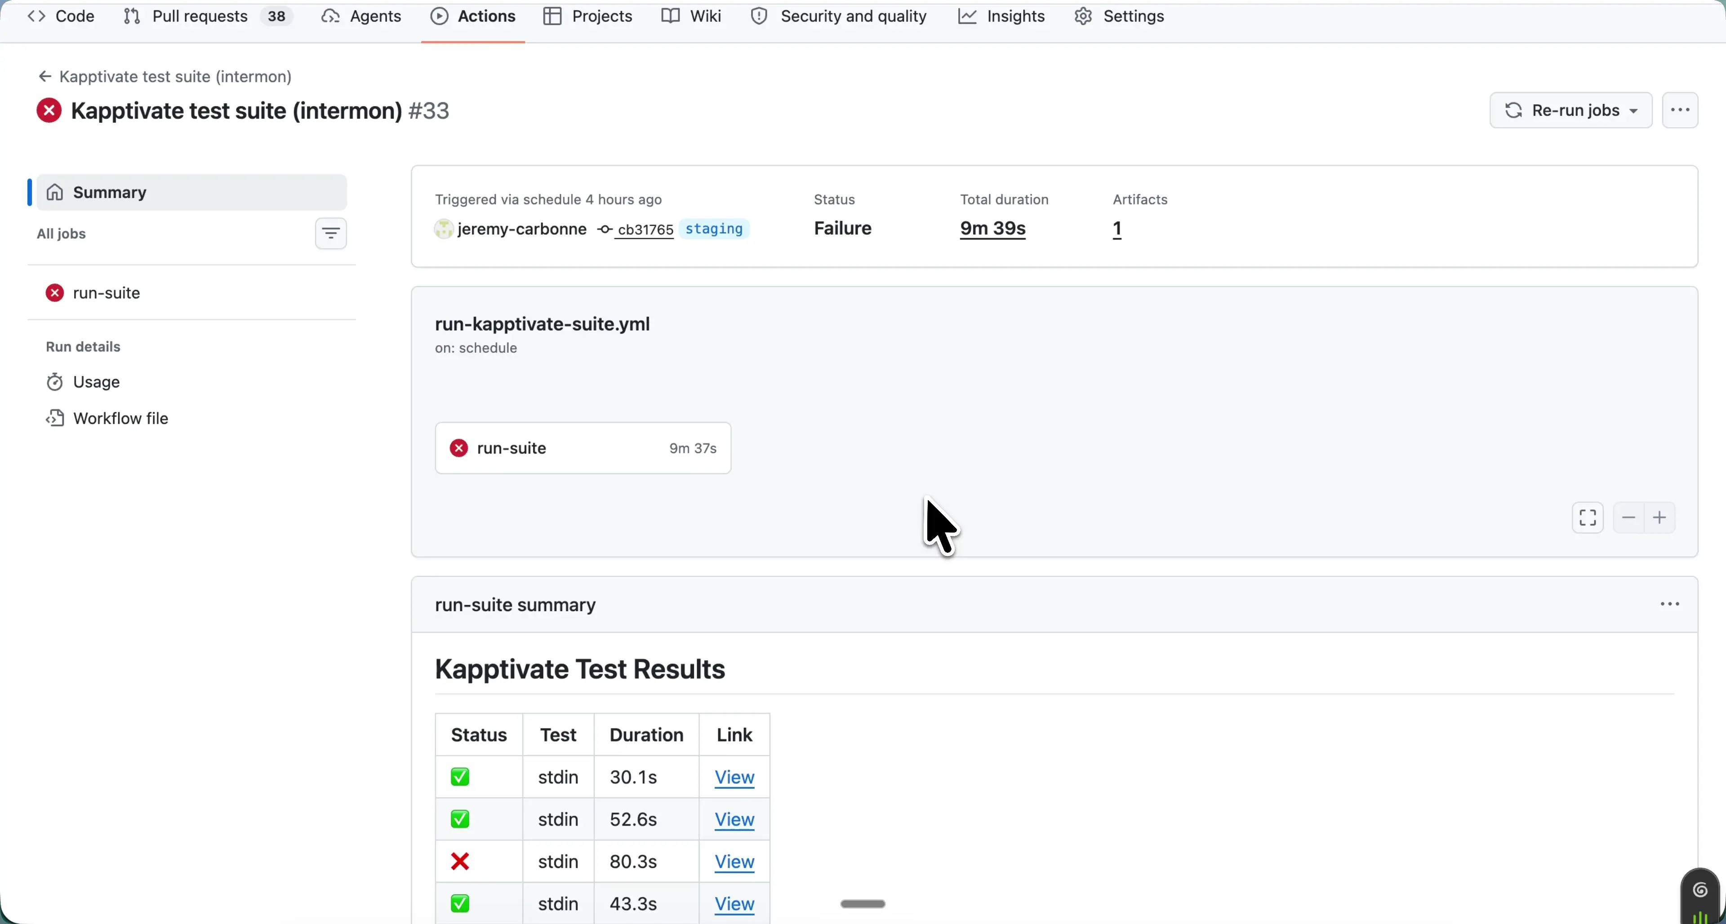The width and height of the screenshot is (1726, 924).
Task: View the 52.6s stdin test
Action: pos(734,819)
